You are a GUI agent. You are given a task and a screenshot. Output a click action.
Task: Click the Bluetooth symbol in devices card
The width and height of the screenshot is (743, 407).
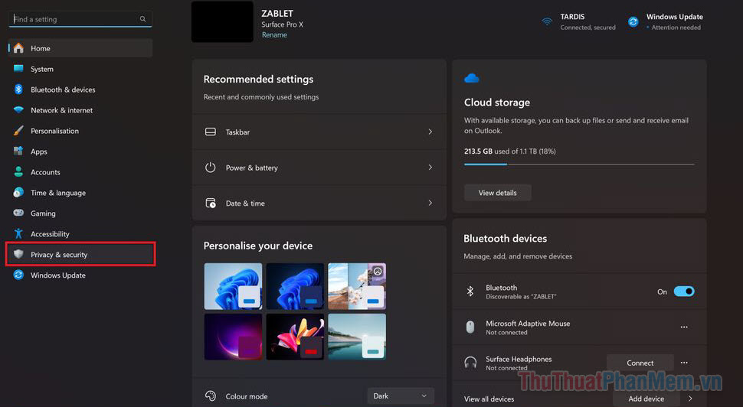(x=470, y=291)
